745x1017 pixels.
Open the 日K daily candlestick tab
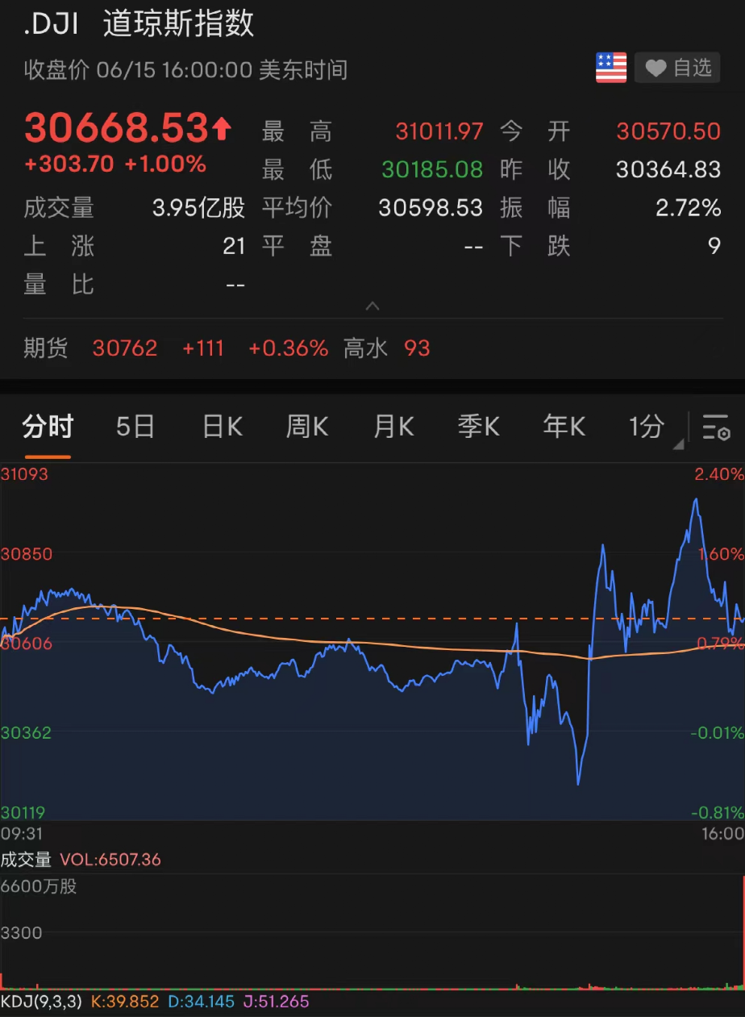(221, 427)
